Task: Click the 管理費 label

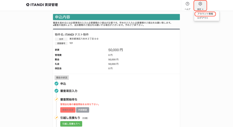Action: [58, 55]
